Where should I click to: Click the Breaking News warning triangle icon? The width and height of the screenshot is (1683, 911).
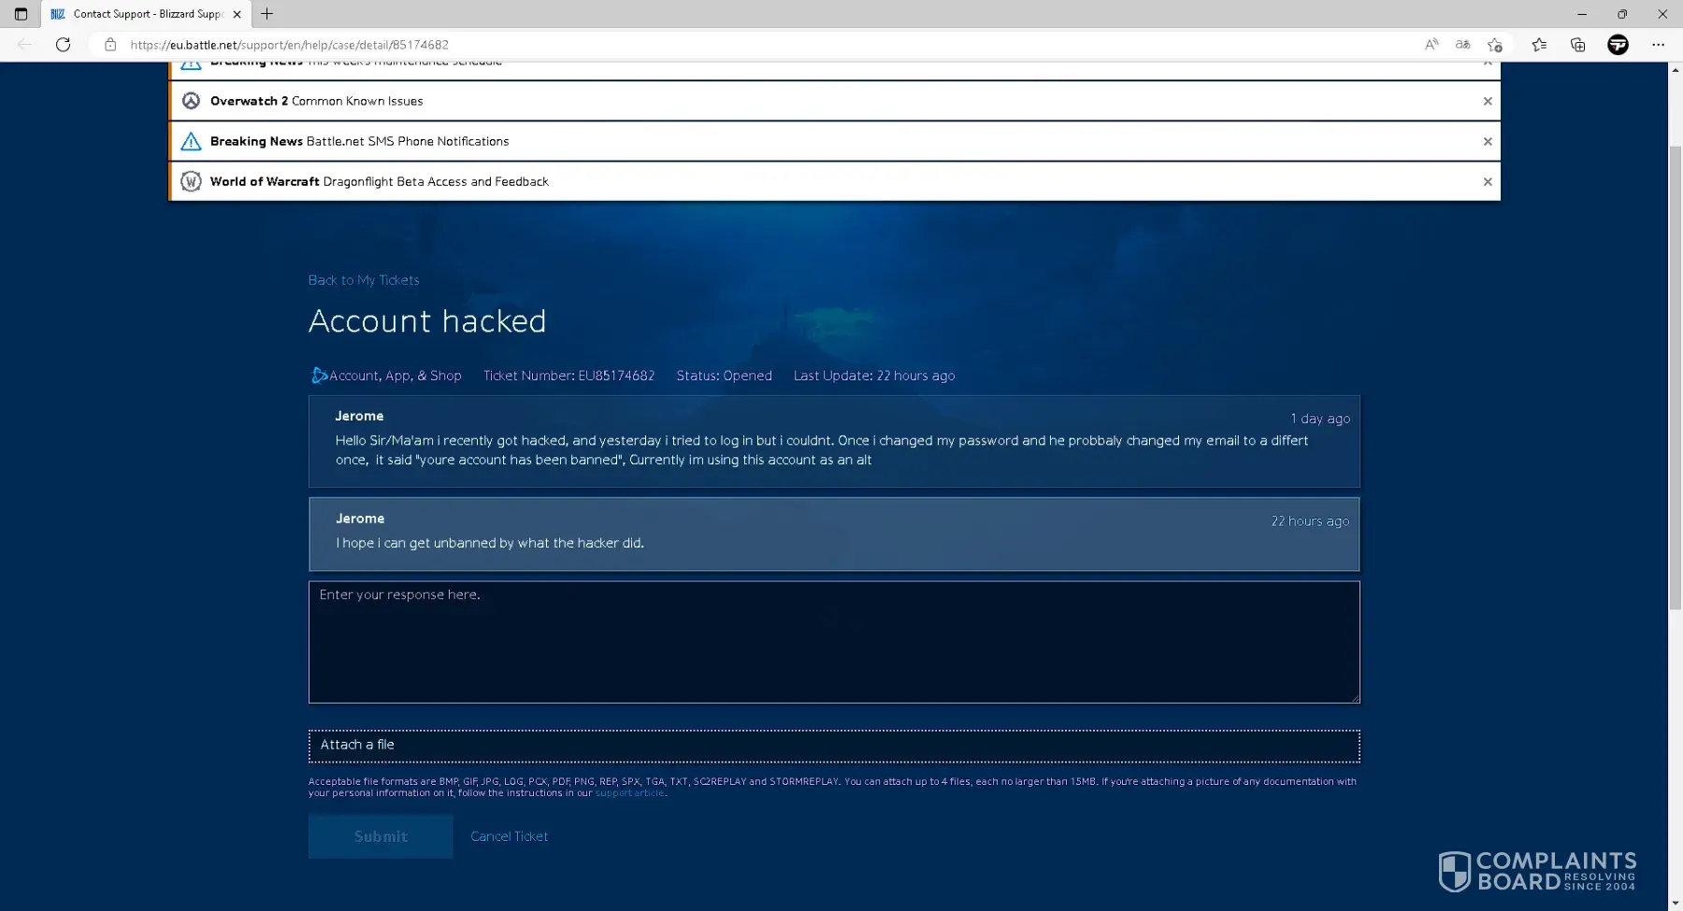191,142
